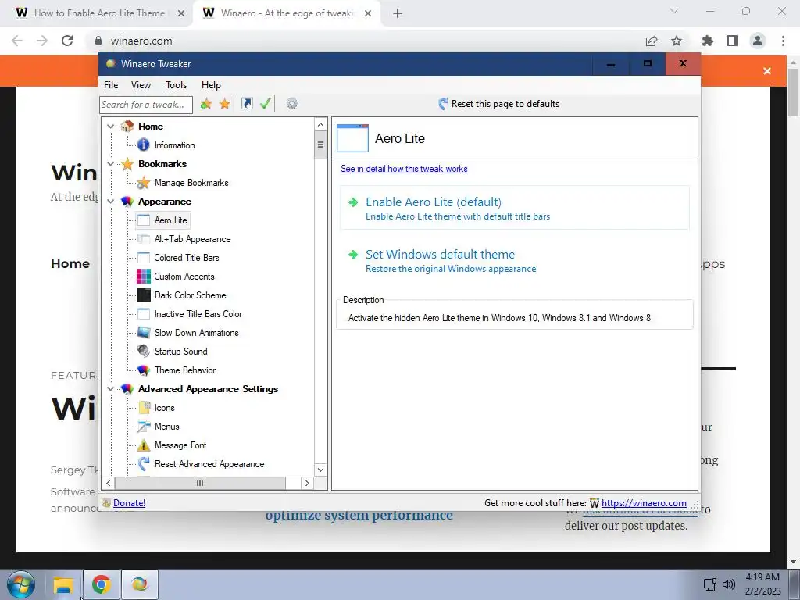The width and height of the screenshot is (800, 600).
Task: Click the Manage Bookmarks star icon
Action: pyautogui.click(x=144, y=183)
